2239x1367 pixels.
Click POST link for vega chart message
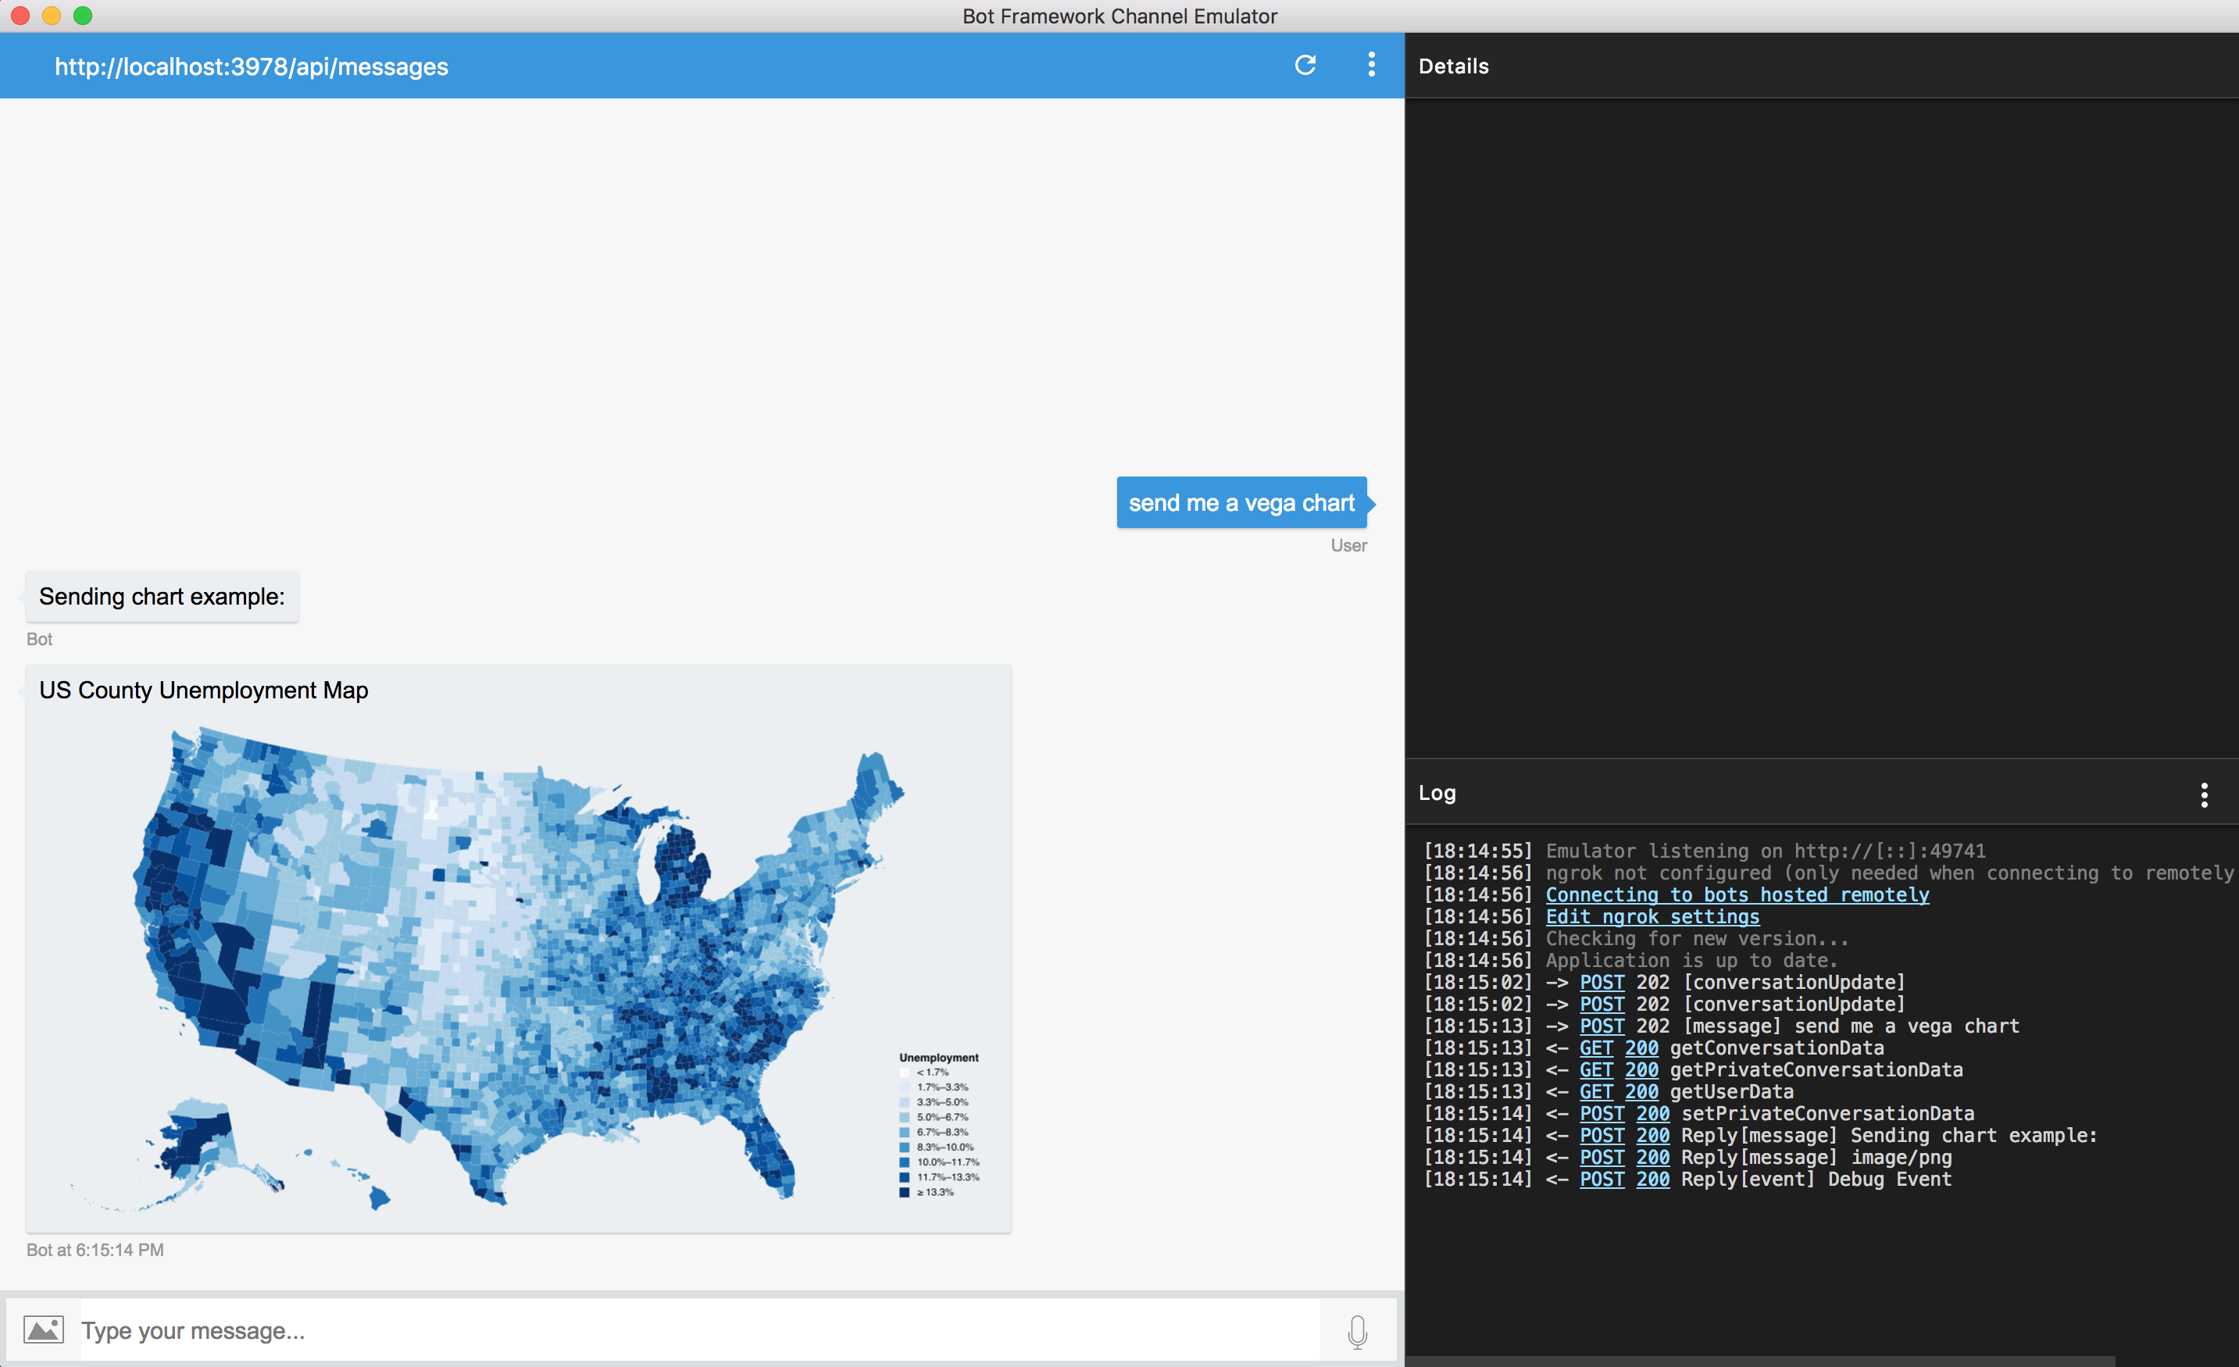[x=1601, y=1026]
